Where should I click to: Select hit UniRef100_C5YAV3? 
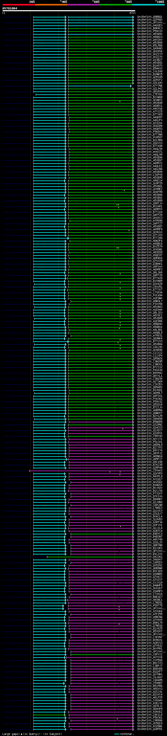[x=150, y=470]
